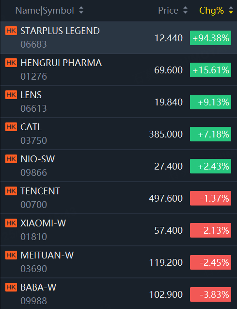Click the HK market badge for TENCENT
237x309 pixels.
[11, 191]
